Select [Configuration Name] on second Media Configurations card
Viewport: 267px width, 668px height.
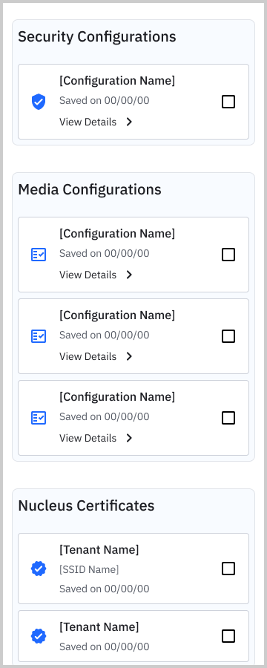click(x=117, y=315)
